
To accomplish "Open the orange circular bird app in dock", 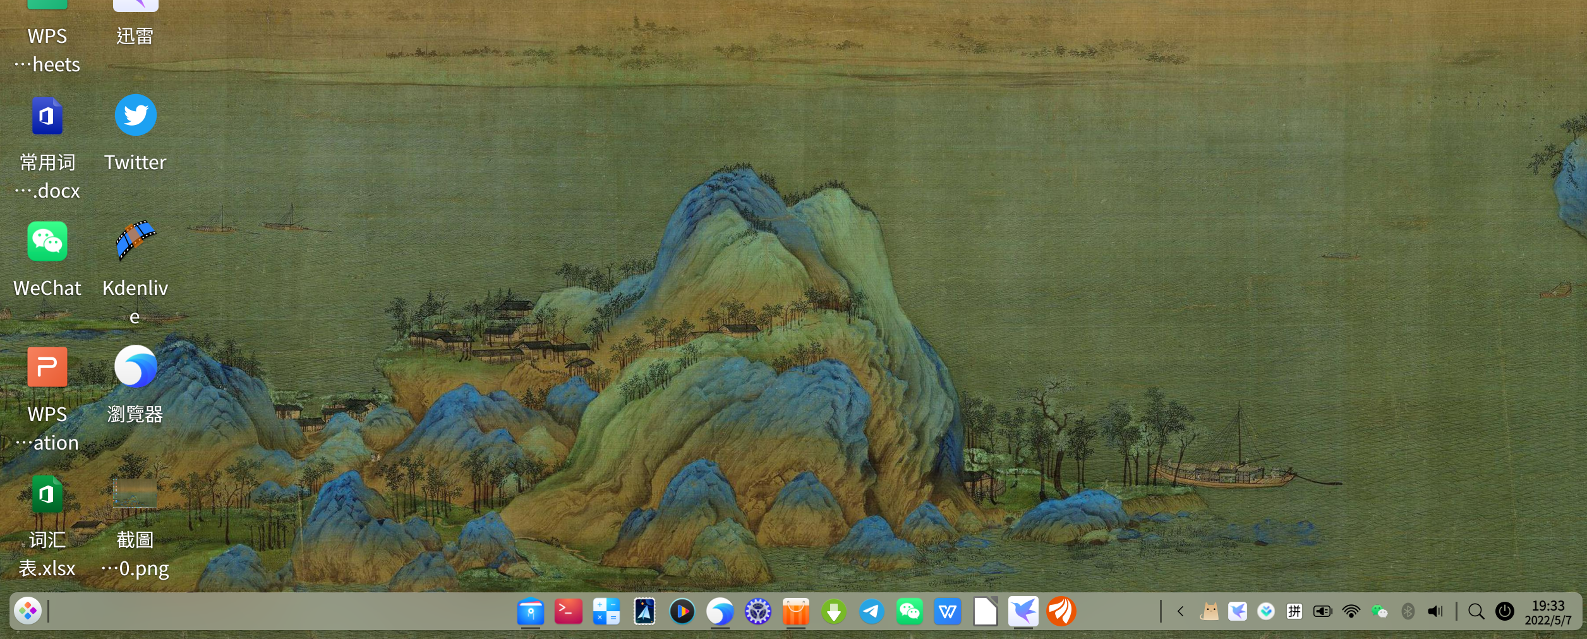I will 1061,611.
